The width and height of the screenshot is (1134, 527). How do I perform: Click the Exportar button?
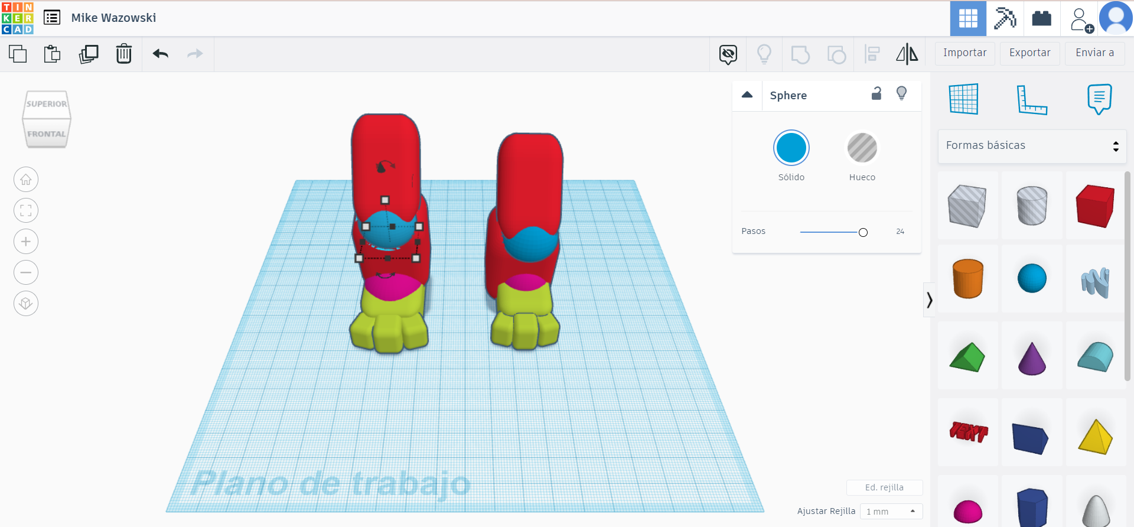[1029, 53]
